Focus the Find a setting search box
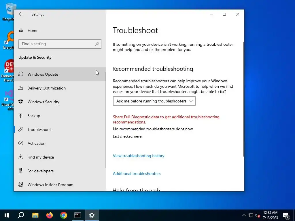 click(x=60, y=44)
